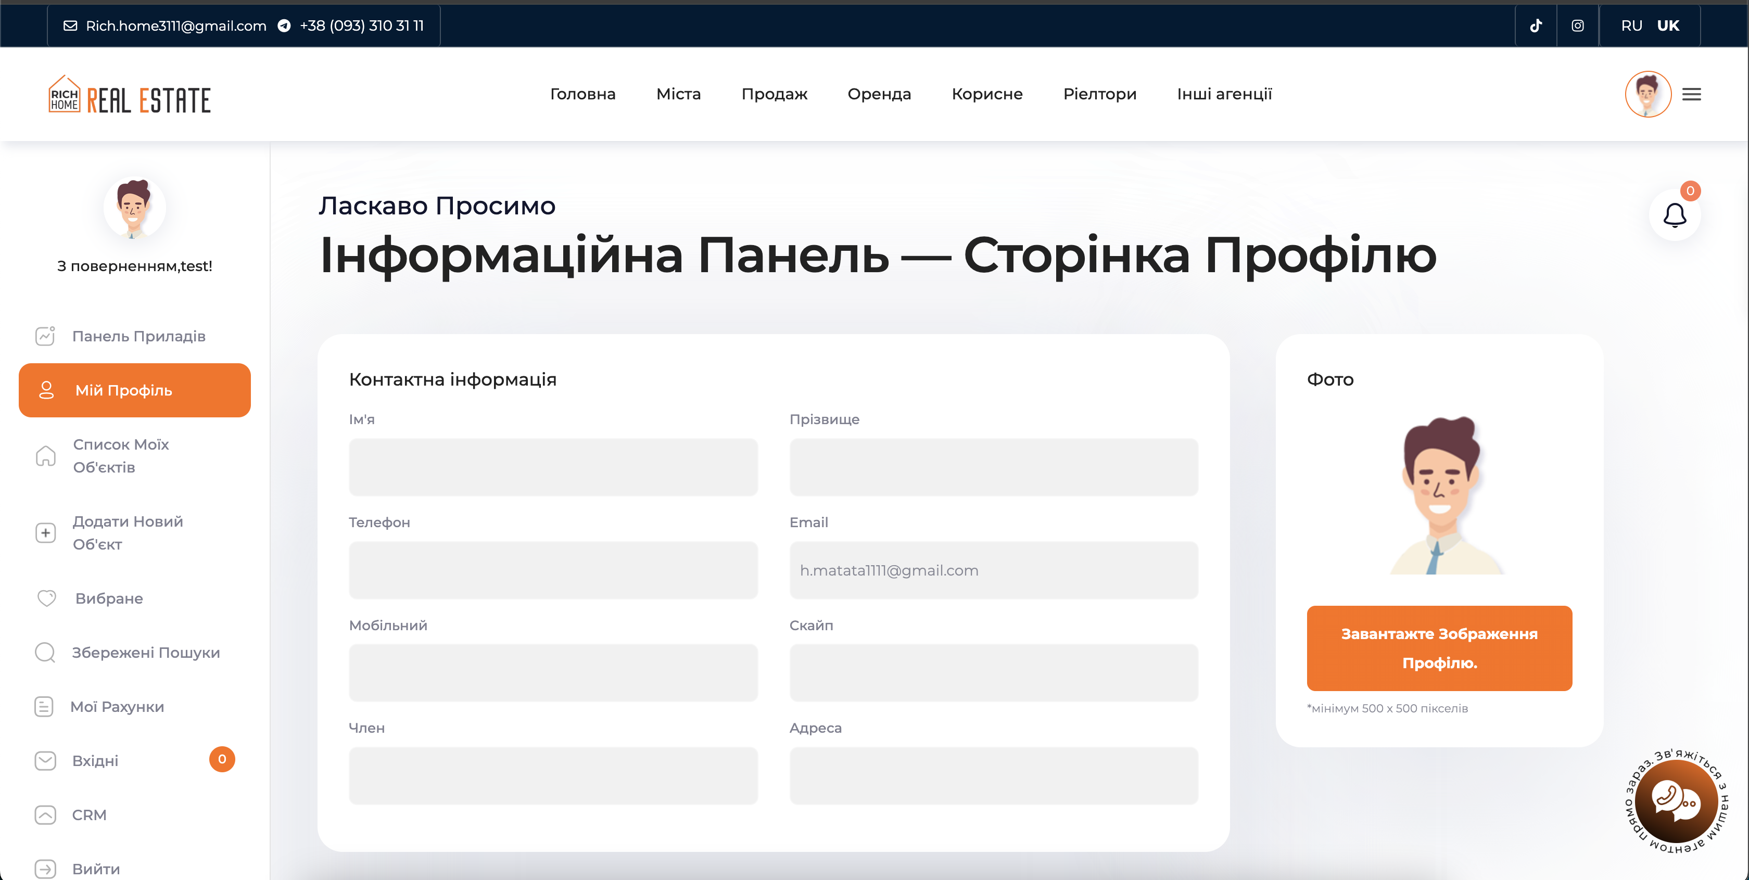Open Вхідні inbox in sidebar
The width and height of the screenshot is (1749, 880).
pos(95,760)
